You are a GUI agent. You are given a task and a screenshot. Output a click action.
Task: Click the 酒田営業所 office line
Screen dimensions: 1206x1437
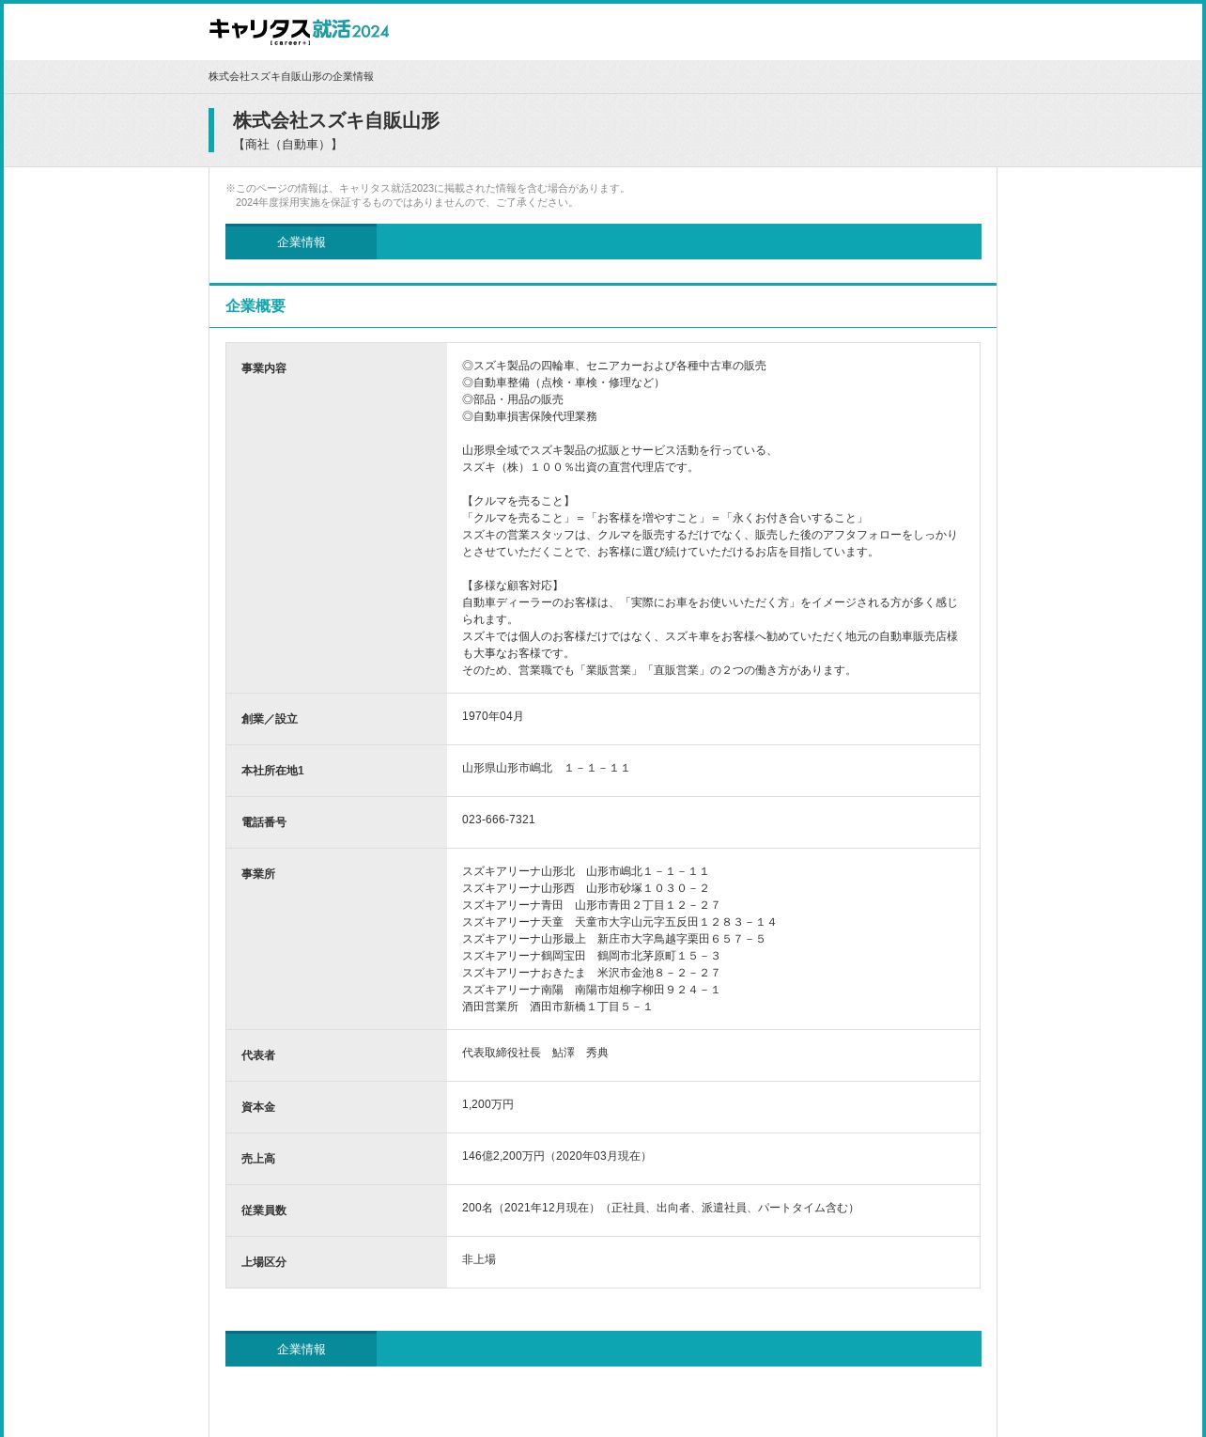click(x=557, y=1007)
